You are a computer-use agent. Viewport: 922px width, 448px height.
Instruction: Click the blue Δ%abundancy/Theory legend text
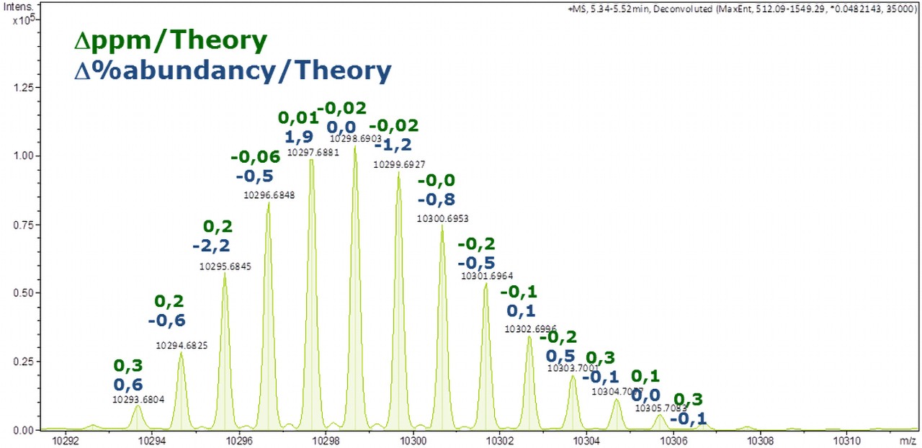click(233, 71)
